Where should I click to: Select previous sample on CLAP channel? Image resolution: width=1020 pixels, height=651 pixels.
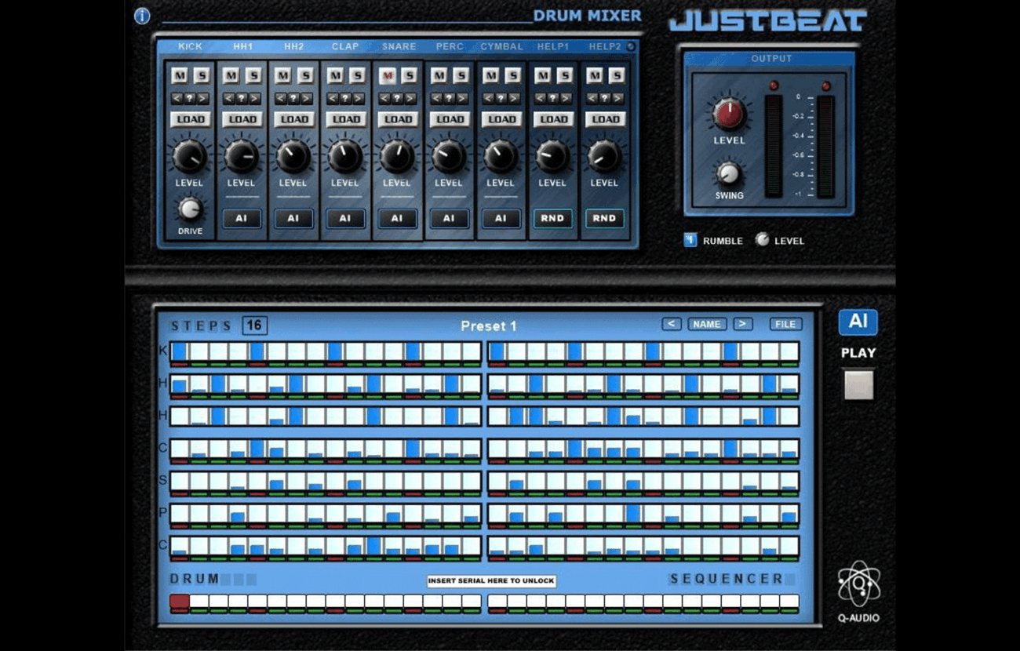333,99
